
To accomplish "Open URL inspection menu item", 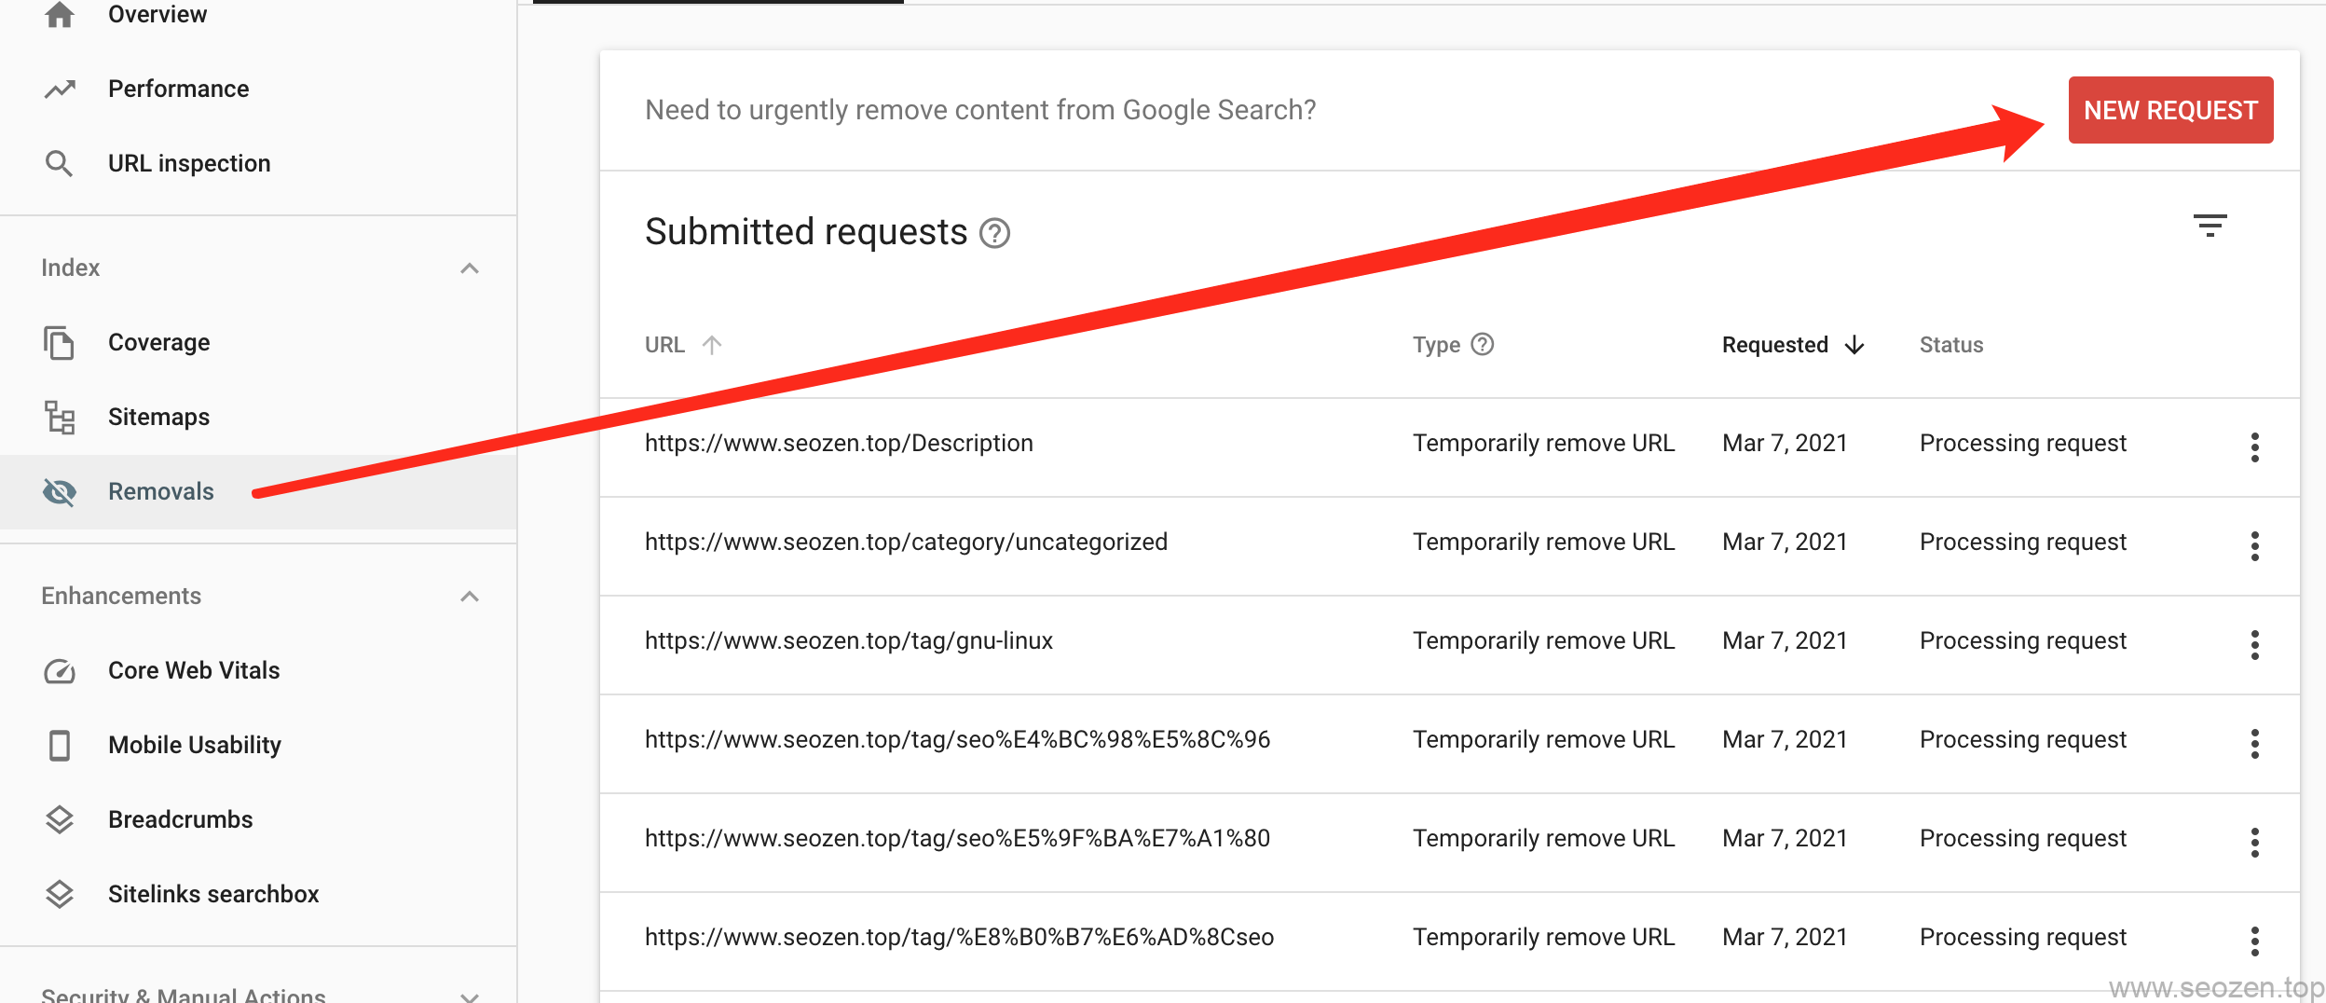I will click(x=188, y=163).
